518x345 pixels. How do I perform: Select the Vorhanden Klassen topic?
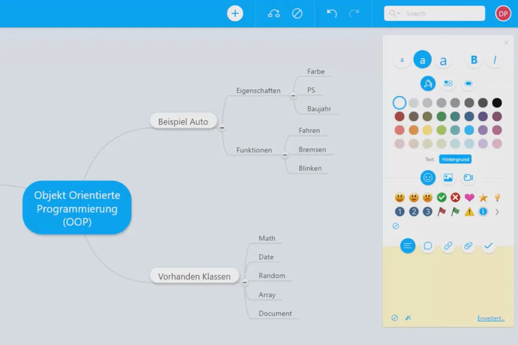pyautogui.click(x=194, y=276)
